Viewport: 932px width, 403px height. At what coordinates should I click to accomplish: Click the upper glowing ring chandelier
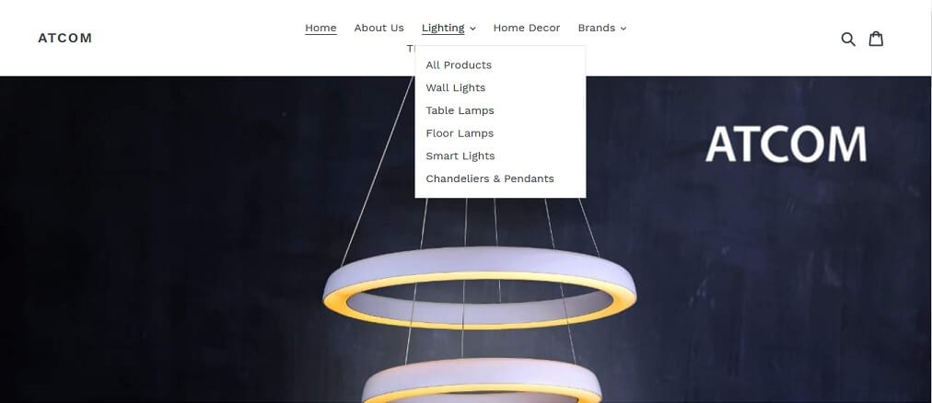click(x=479, y=288)
